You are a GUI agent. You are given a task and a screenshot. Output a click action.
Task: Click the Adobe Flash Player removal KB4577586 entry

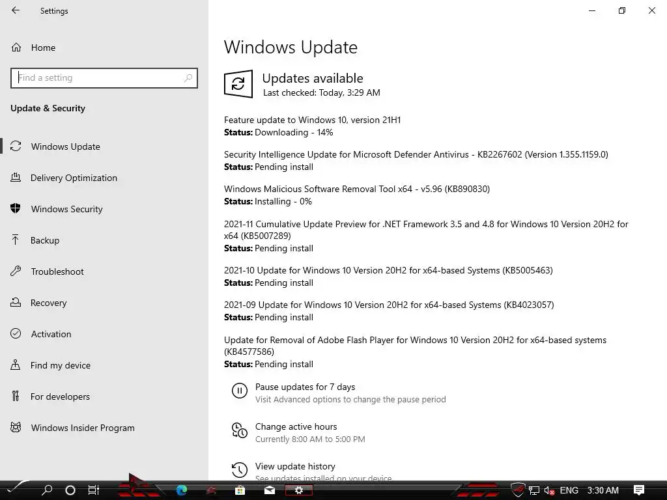tap(415, 346)
